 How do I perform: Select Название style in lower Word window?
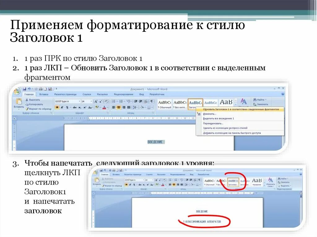click(x=257, y=182)
